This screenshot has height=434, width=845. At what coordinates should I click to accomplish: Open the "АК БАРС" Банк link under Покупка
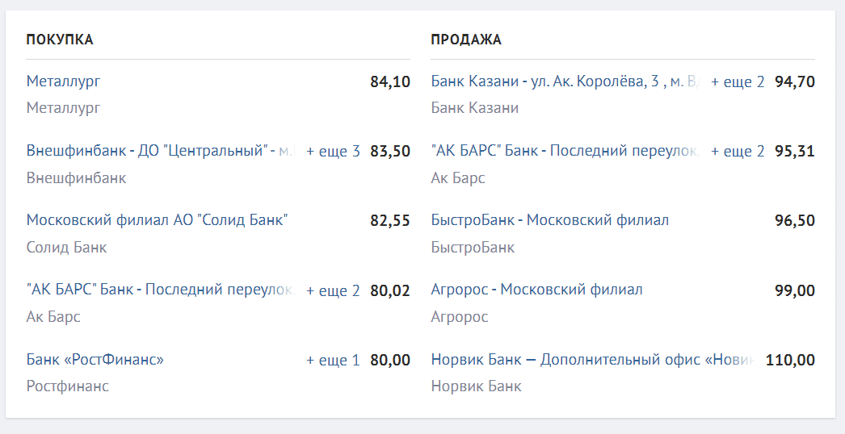click(x=161, y=290)
